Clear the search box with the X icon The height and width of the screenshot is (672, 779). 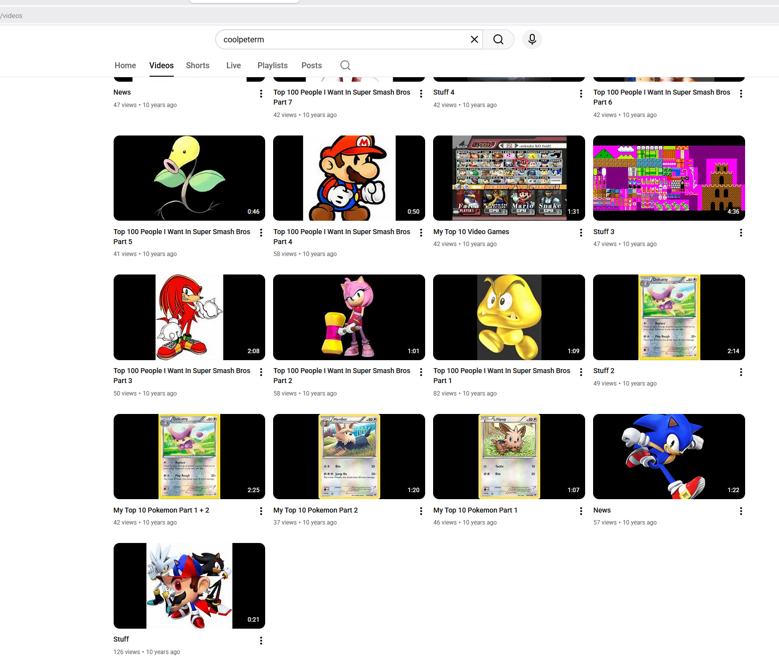click(474, 39)
